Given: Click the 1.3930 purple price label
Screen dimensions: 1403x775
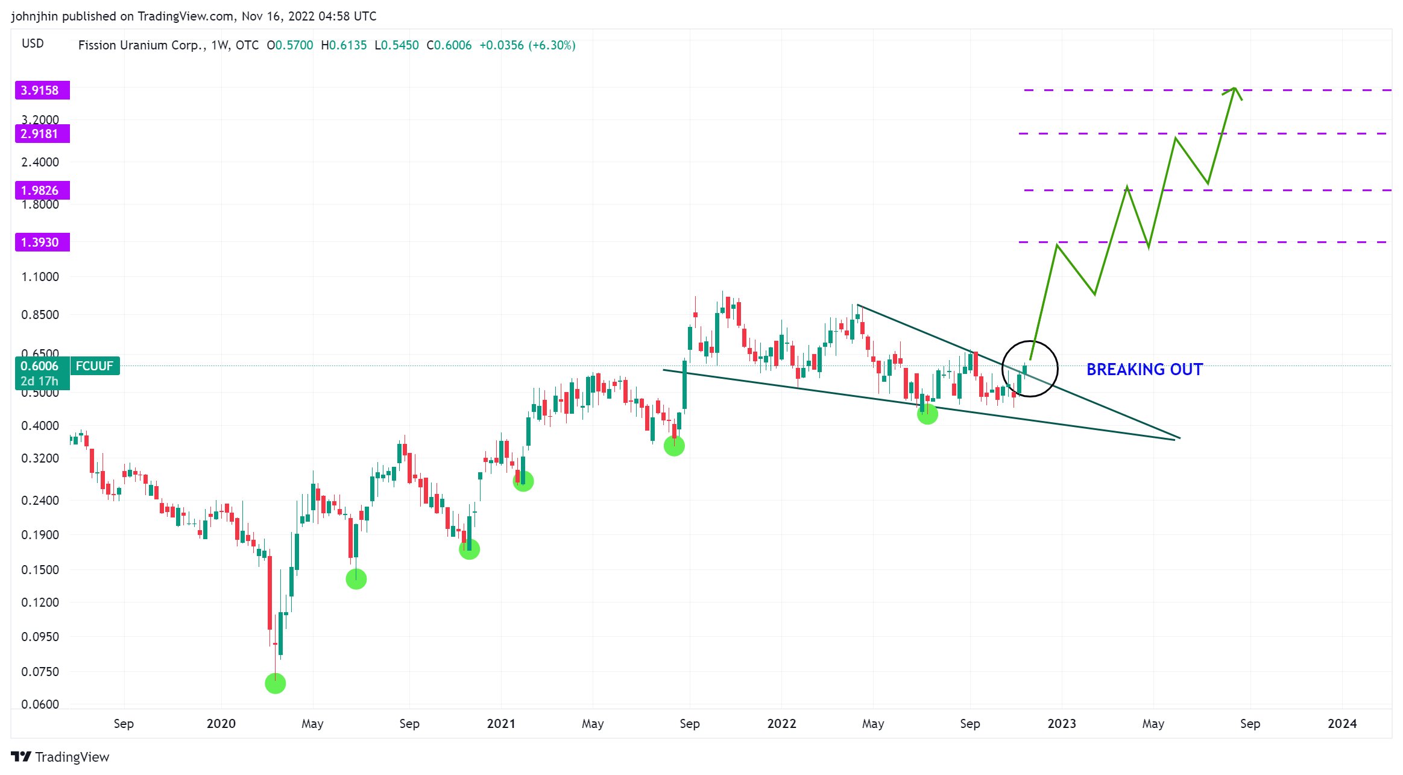Looking at the screenshot, I should click(42, 242).
